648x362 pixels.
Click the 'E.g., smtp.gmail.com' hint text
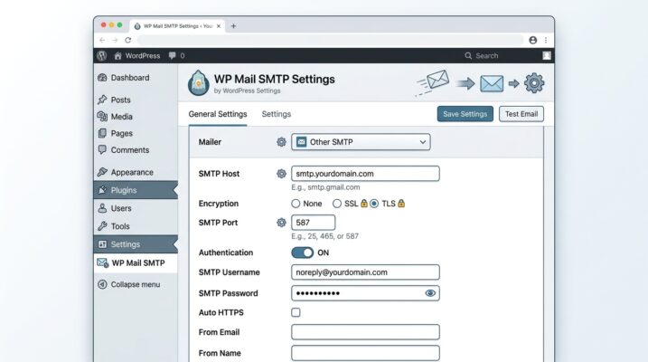tap(325, 187)
